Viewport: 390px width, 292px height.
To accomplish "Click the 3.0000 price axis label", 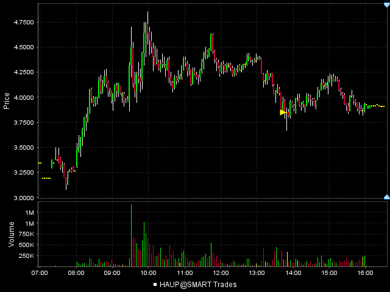I will tap(24, 198).
